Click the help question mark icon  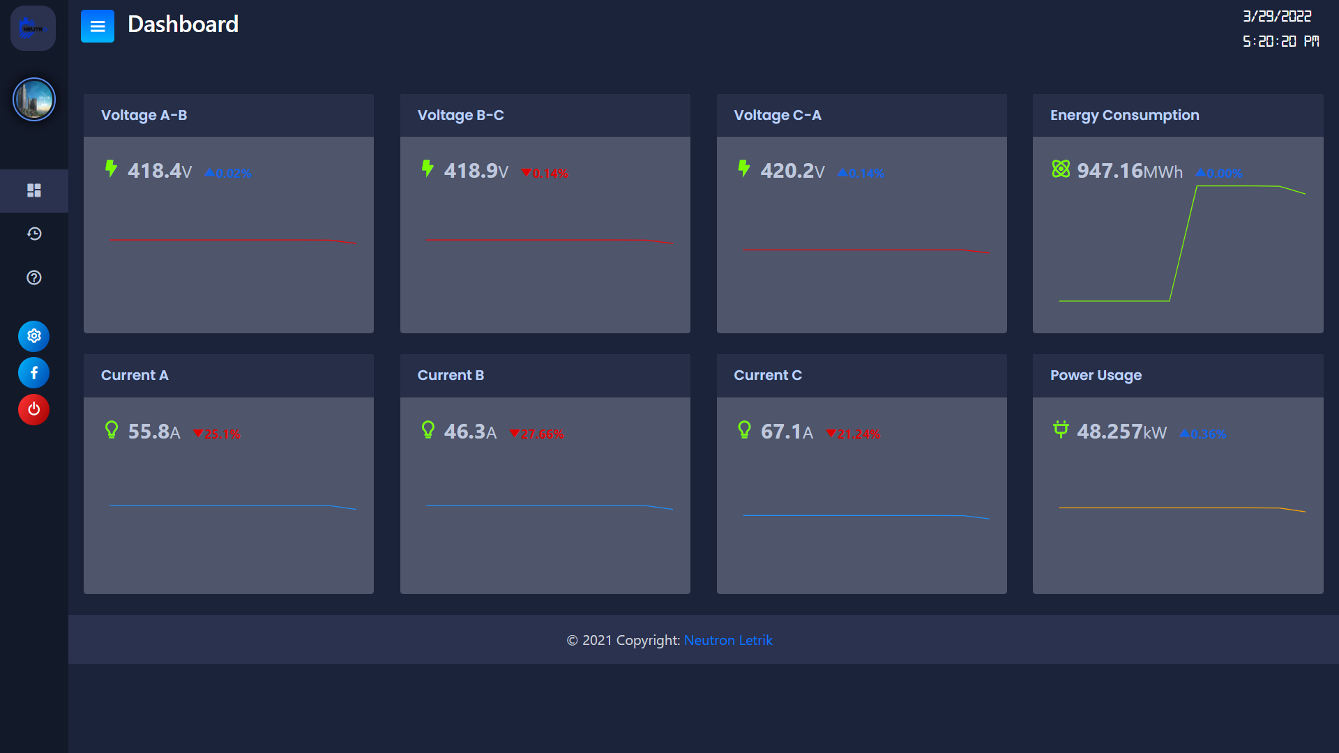pos(33,277)
